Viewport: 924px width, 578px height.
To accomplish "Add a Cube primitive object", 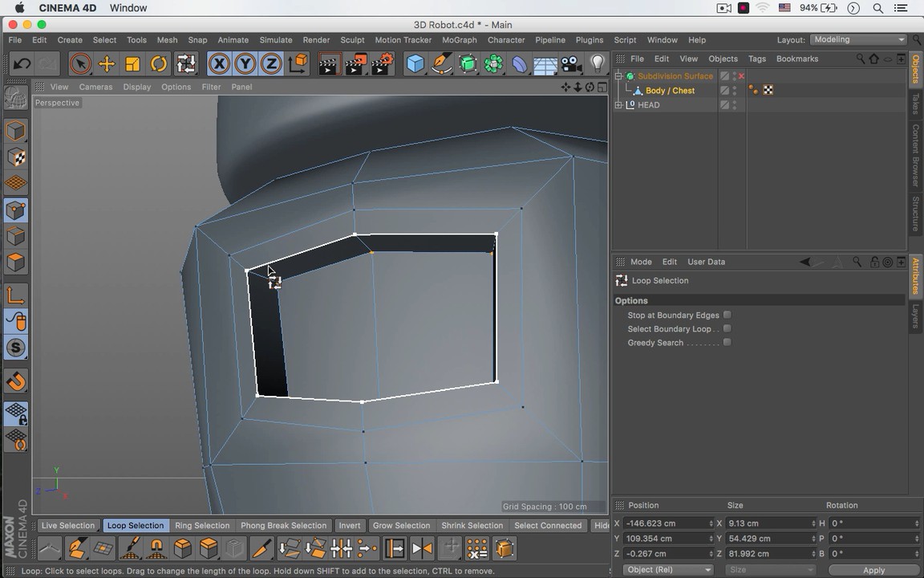I will [x=415, y=64].
